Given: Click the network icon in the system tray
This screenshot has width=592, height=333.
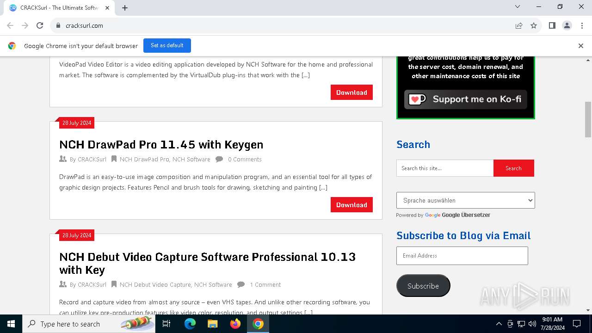Looking at the screenshot, I should coord(521,324).
